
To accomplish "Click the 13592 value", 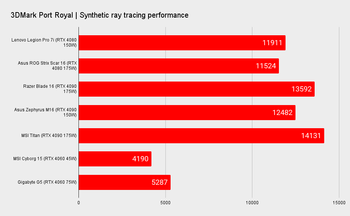I will pyautogui.click(x=301, y=89).
